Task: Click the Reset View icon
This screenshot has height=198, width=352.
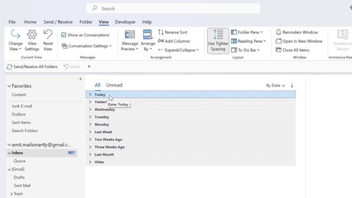Action: pyautogui.click(x=48, y=34)
